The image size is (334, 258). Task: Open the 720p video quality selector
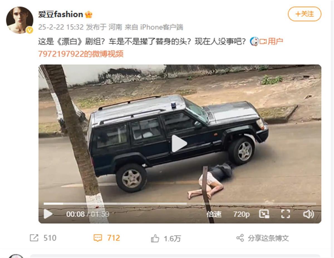tap(241, 214)
